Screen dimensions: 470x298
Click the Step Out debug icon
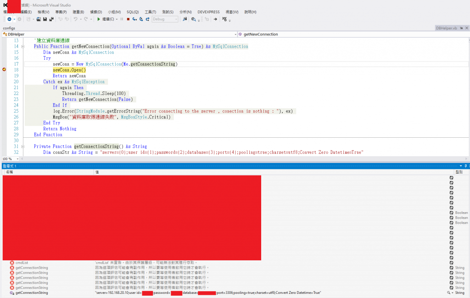point(147,19)
